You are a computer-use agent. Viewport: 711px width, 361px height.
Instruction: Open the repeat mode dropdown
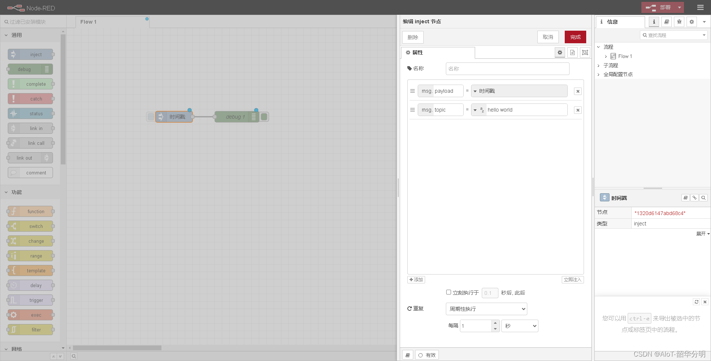pyautogui.click(x=486, y=309)
